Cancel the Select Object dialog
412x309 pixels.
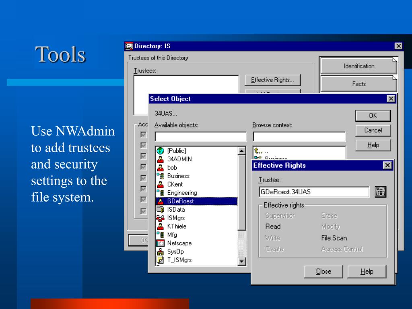tap(373, 131)
